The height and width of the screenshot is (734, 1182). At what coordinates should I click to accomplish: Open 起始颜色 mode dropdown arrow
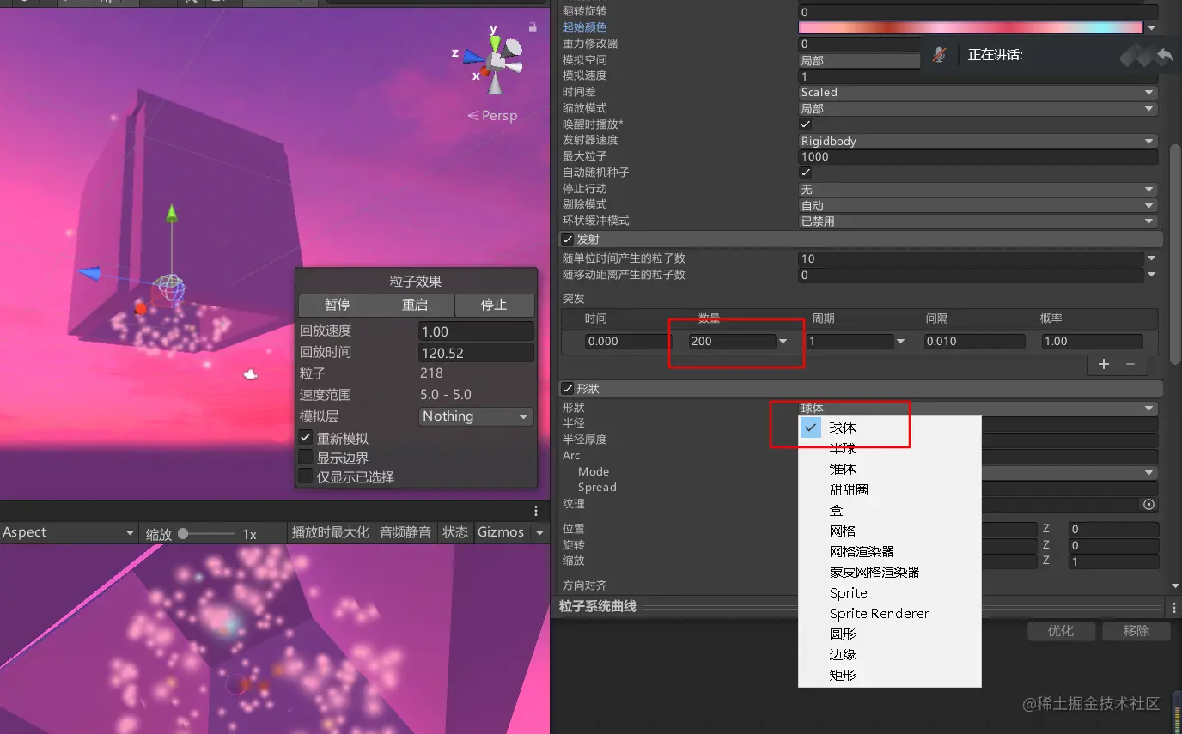coord(1152,28)
